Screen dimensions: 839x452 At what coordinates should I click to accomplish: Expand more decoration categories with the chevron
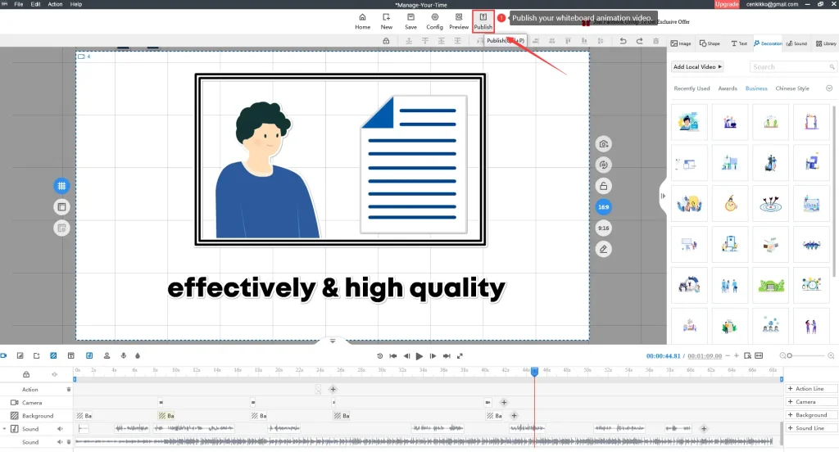(x=828, y=88)
